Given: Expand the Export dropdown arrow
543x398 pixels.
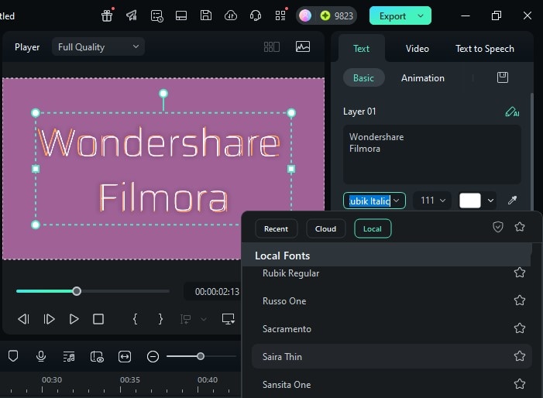Looking at the screenshot, I should point(421,15).
